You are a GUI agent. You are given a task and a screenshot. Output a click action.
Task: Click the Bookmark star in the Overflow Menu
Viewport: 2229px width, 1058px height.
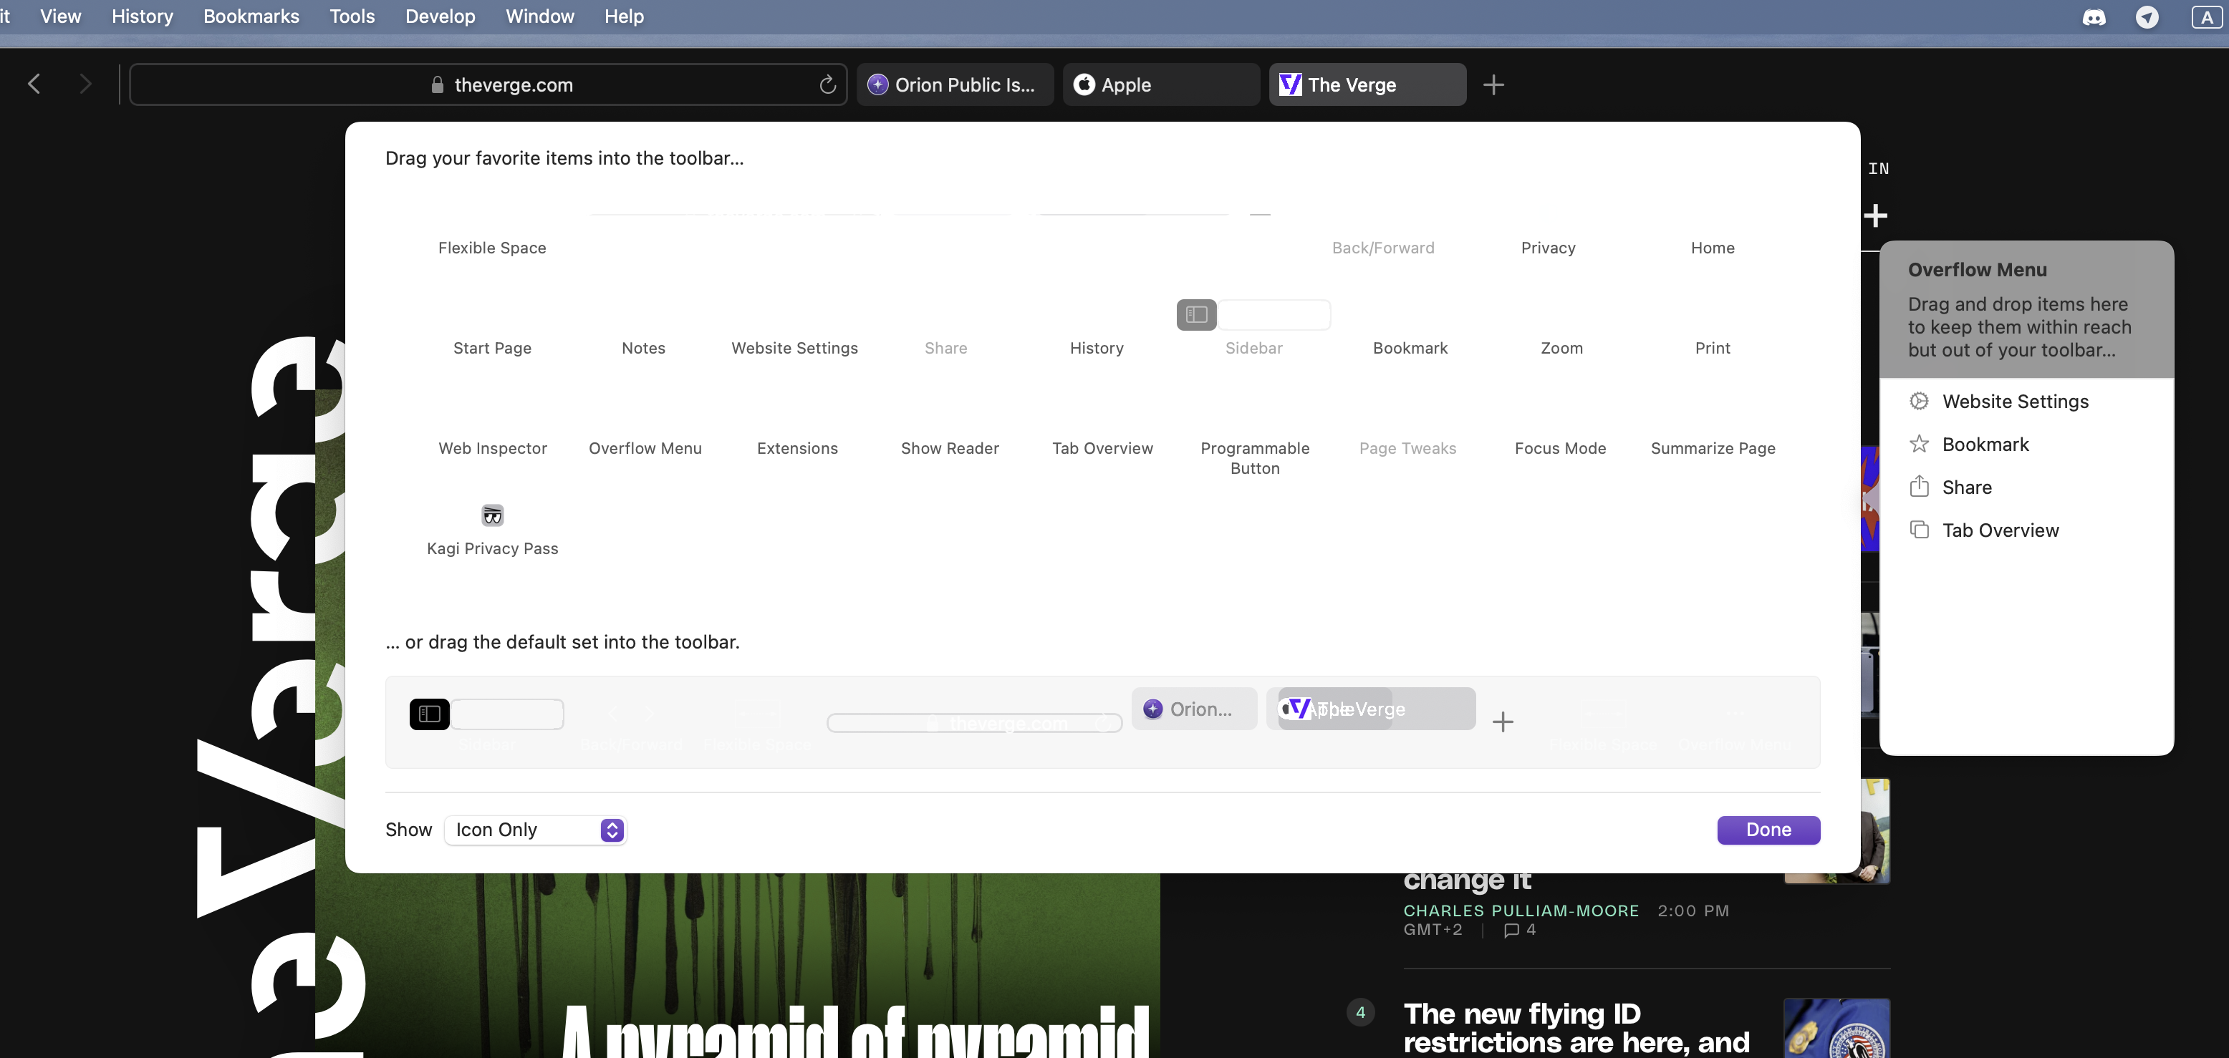pos(1920,445)
